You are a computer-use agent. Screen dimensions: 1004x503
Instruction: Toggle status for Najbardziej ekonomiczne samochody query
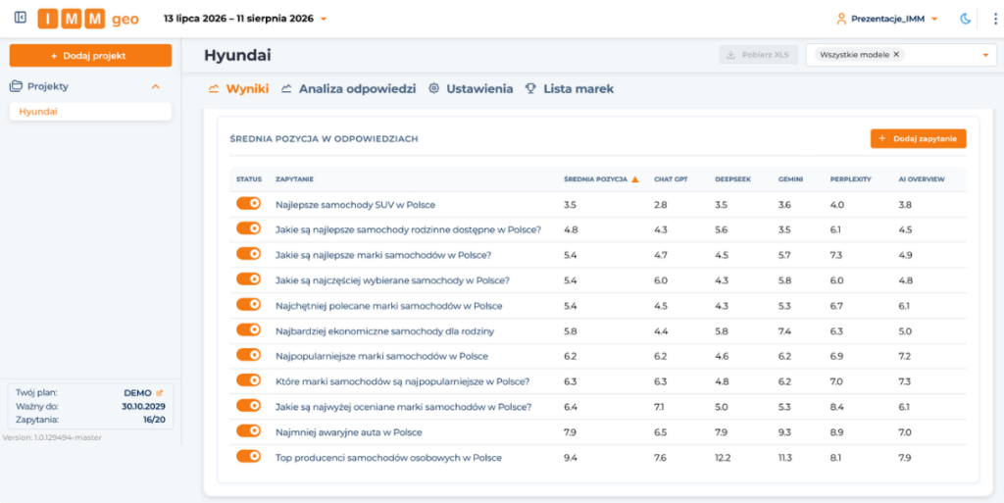[x=248, y=330]
